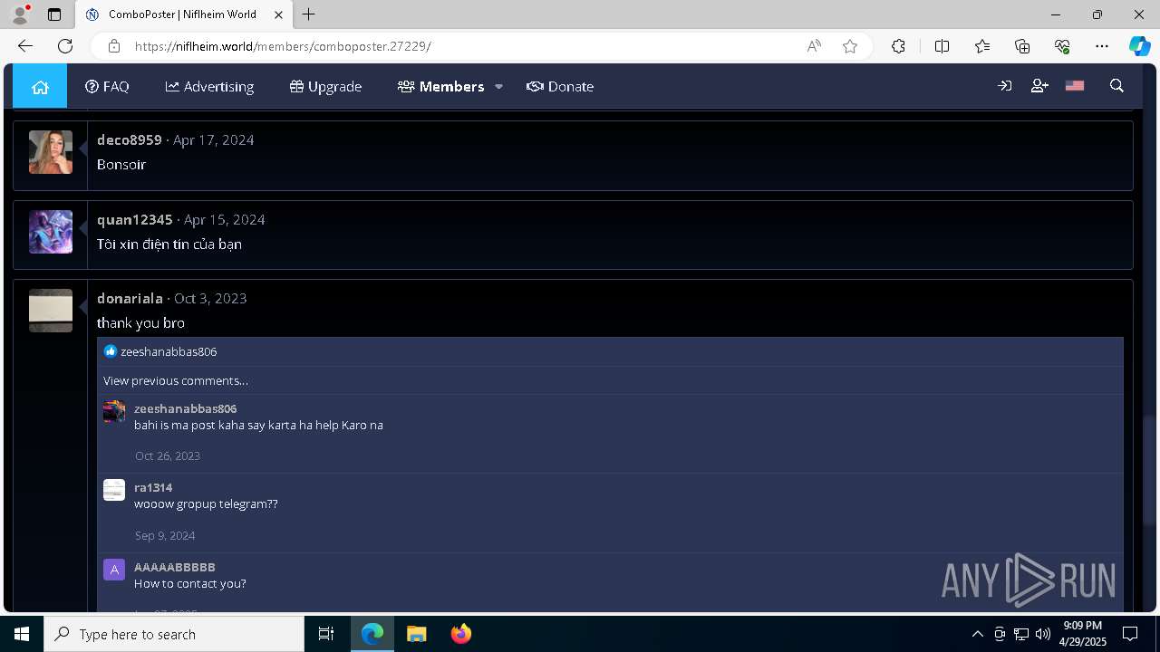Screen dimensions: 1160x652
Task: Open the language flag selector
Action: pyautogui.click(x=1075, y=86)
